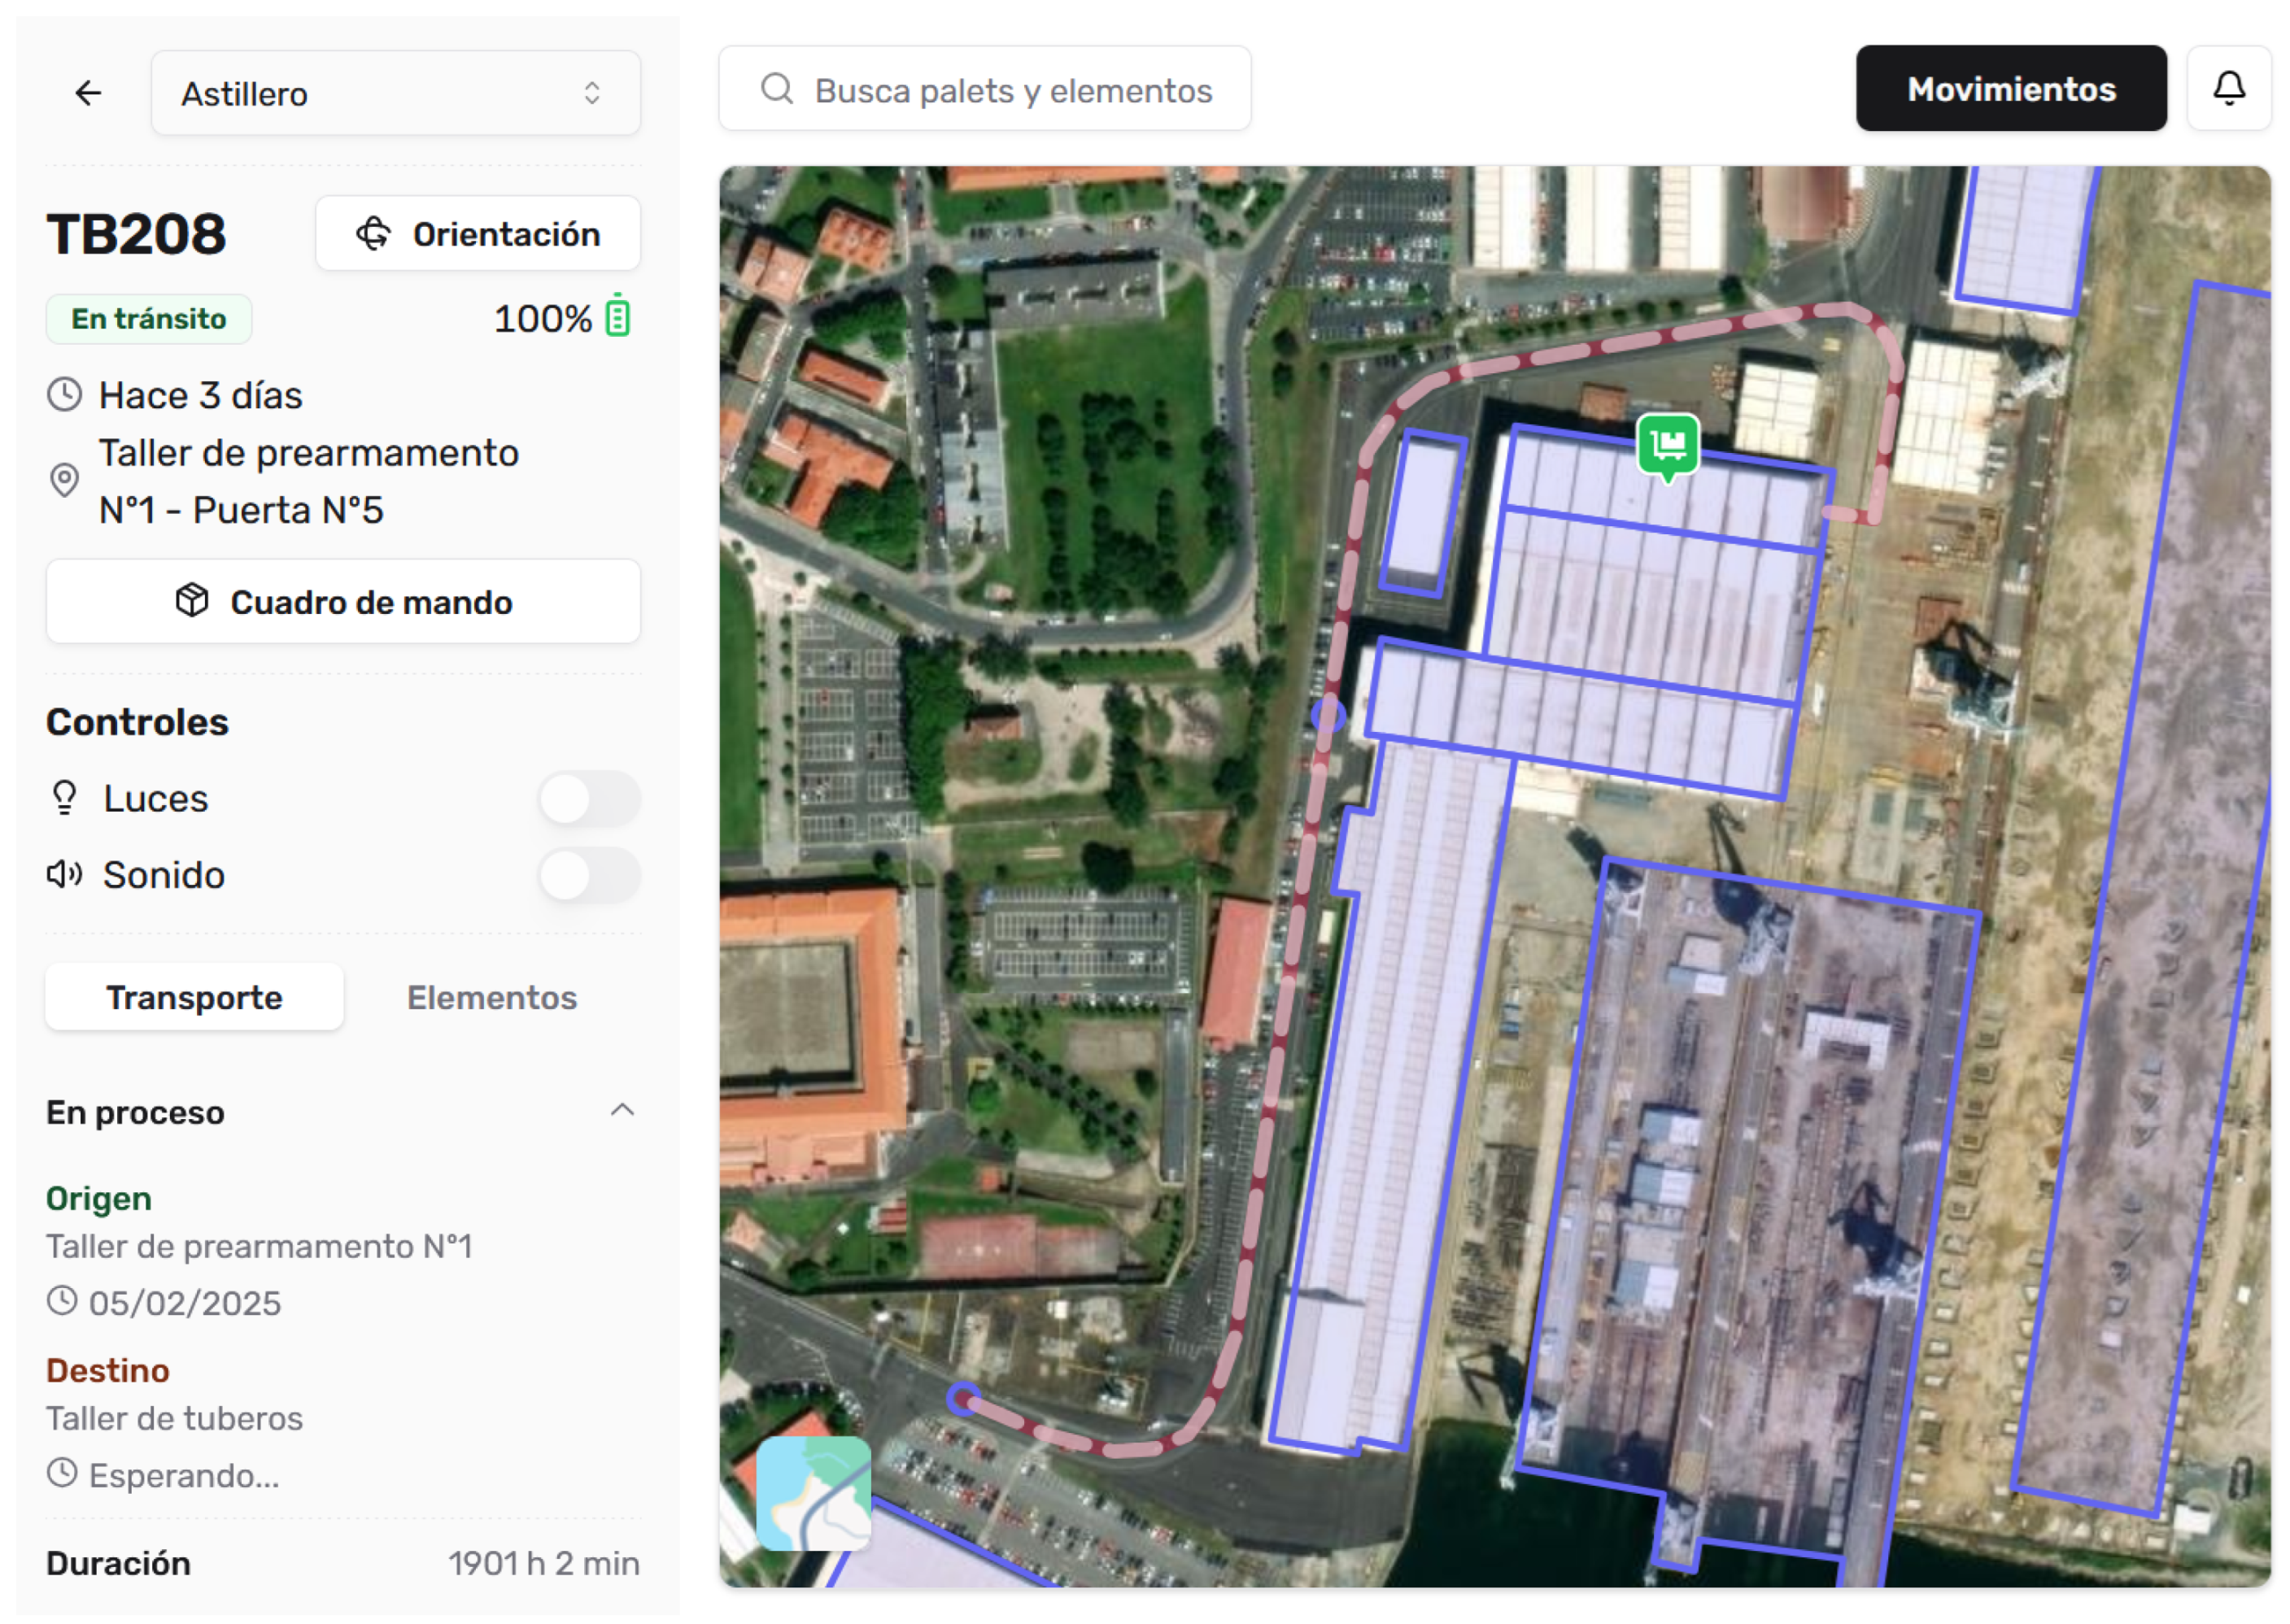Focus the Busca palets y elementos field
Image resolution: width=2290 pixels, height=1624 pixels.
(1010, 89)
